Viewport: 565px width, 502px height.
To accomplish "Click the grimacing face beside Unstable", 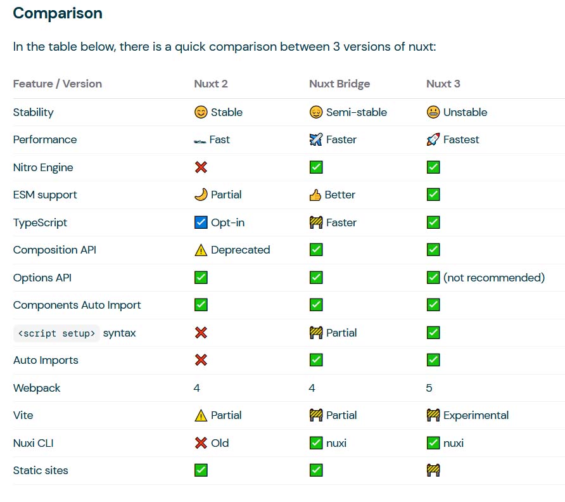I will [x=433, y=112].
